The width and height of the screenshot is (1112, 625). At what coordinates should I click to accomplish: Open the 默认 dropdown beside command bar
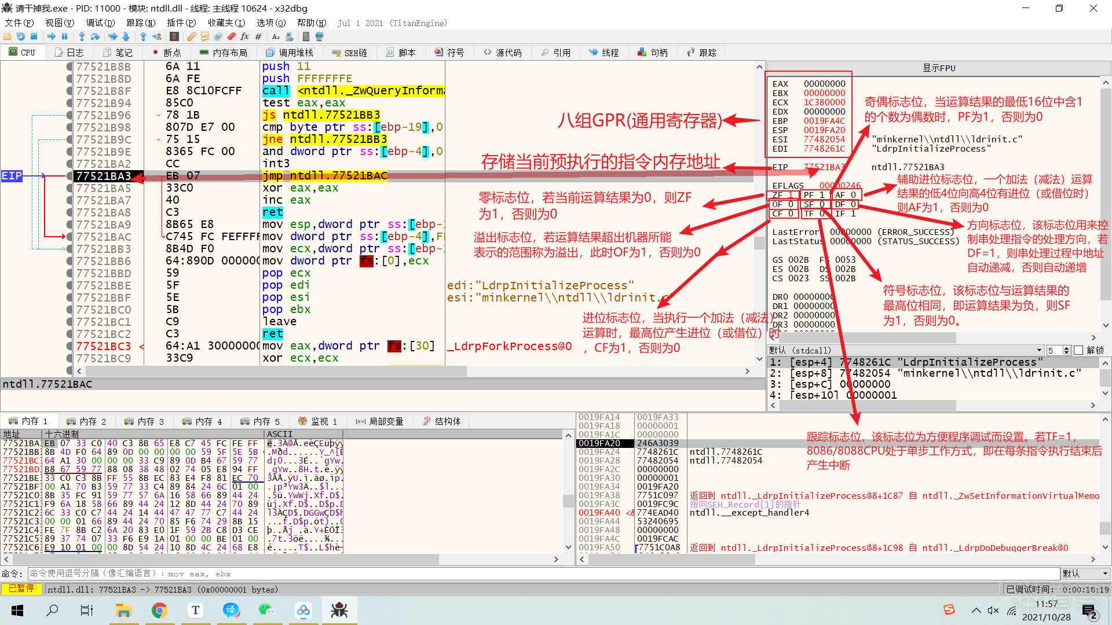pyautogui.click(x=1085, y=573)
